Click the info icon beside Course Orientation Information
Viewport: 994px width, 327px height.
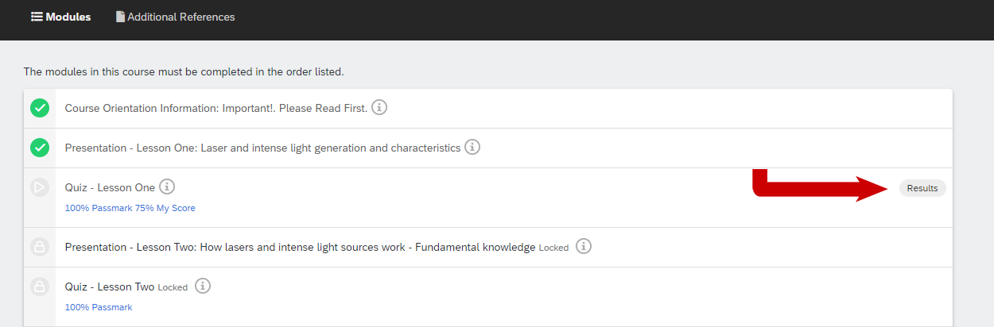(379, 107)
